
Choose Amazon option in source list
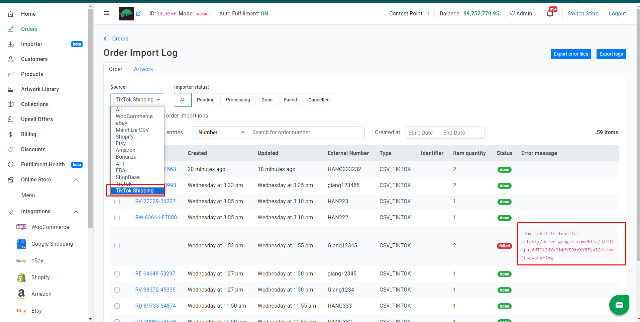pos(137,150)
